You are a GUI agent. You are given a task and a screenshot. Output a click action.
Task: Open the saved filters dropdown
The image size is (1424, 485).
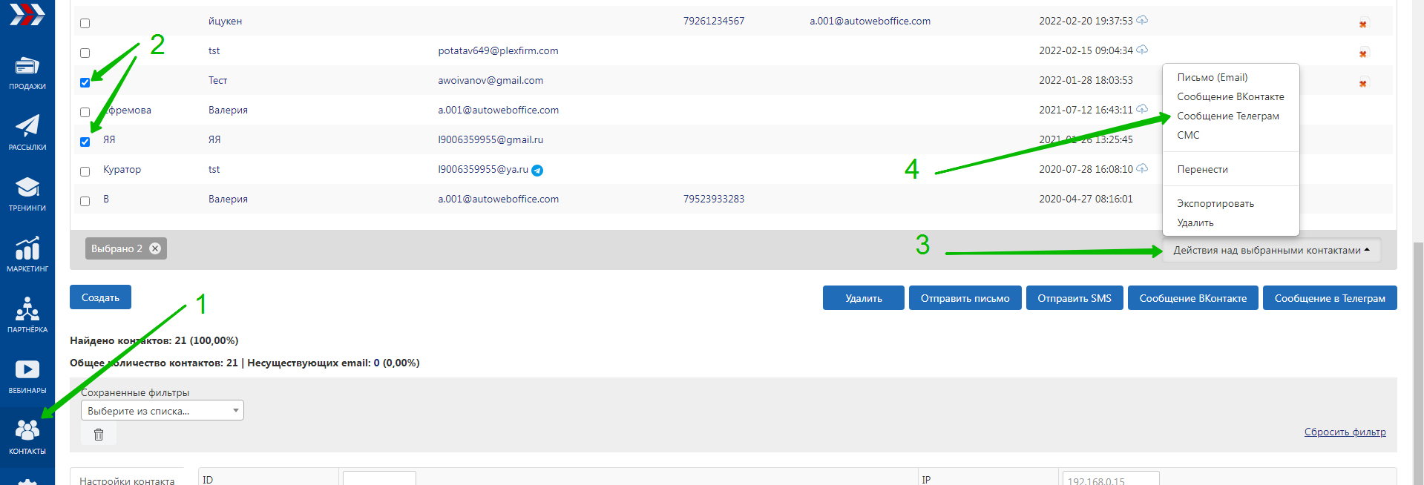pos(162,411)
